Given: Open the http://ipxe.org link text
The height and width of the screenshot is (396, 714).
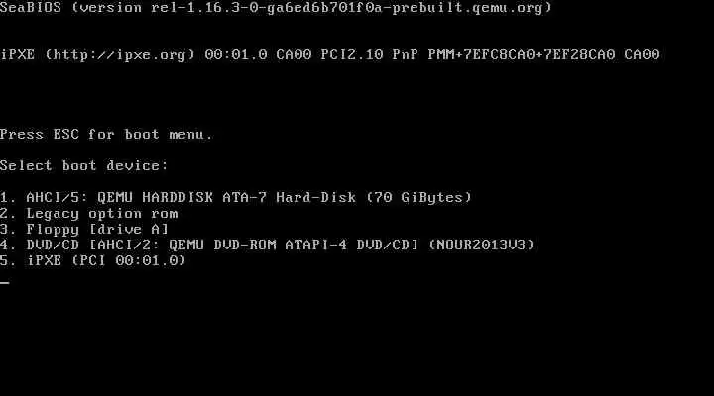Looking at the screenshot, I should 120,55.
